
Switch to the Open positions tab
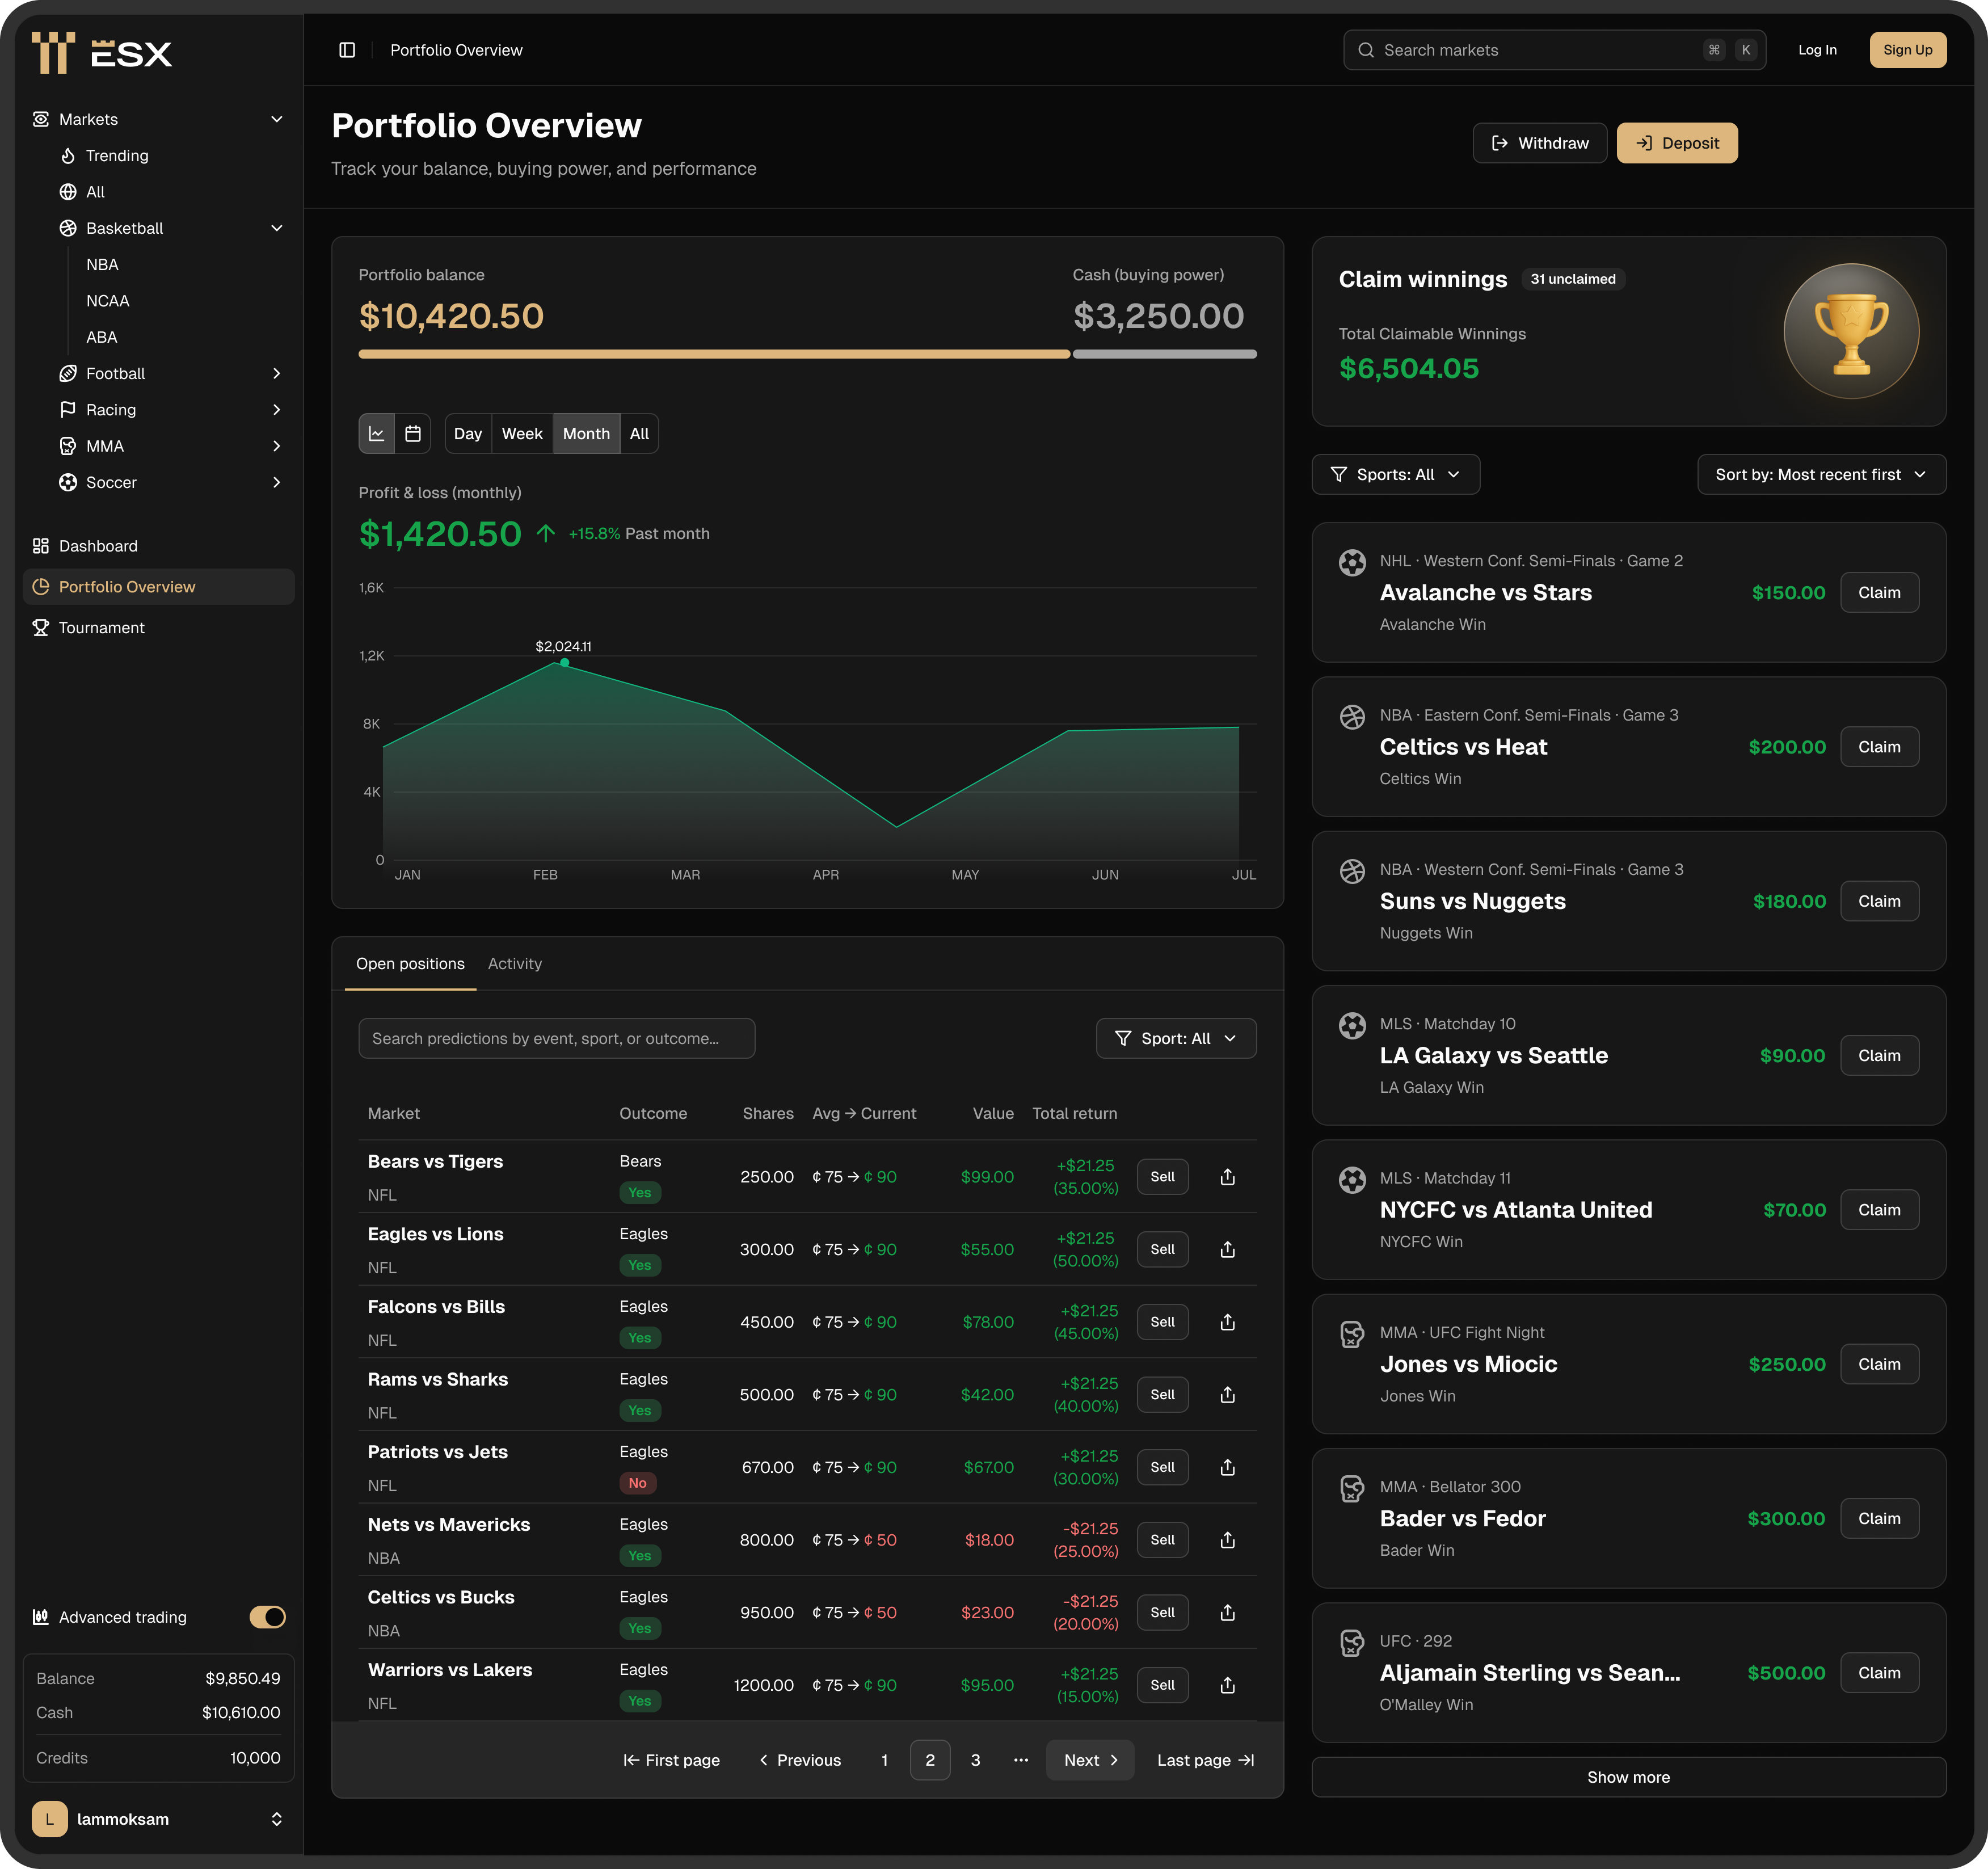[x=410, y=964]
